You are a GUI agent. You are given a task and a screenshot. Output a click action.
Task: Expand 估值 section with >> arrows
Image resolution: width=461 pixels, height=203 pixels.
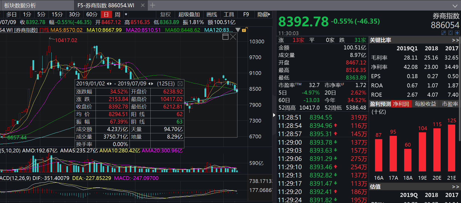[455, 187]
